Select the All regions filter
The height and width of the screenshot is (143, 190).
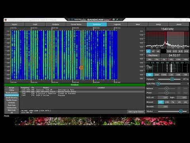(x=11, y=112)
